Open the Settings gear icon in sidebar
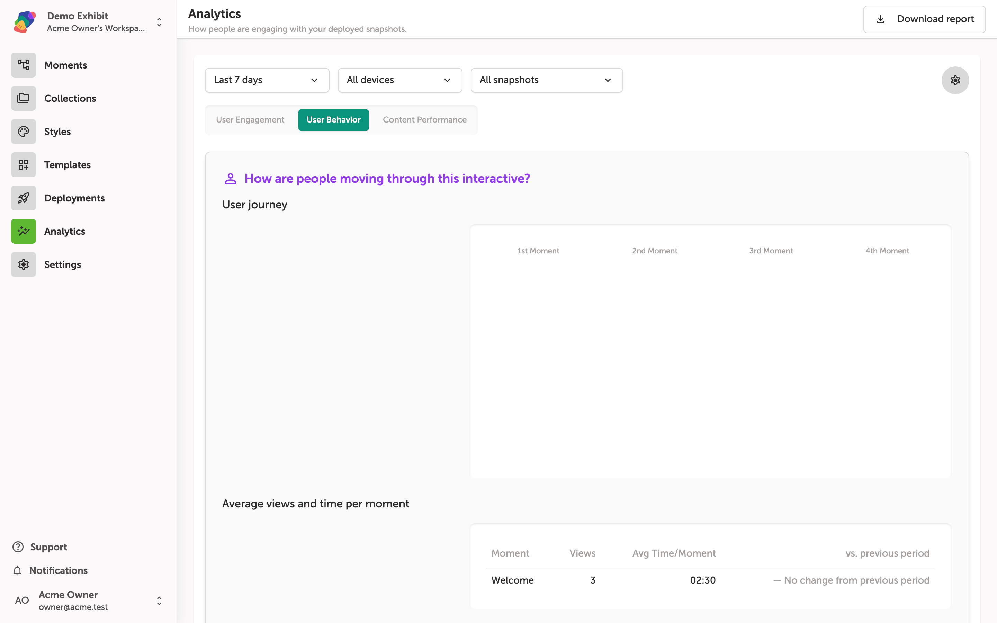The image size is (997, 623). [24, 264]
